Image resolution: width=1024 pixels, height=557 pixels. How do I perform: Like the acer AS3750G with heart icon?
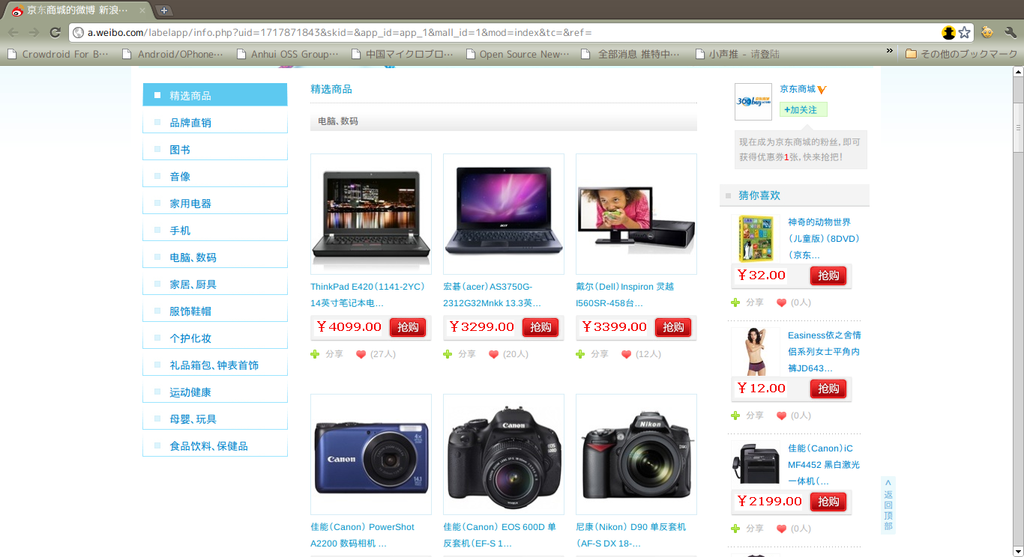(x=493, y=354)
